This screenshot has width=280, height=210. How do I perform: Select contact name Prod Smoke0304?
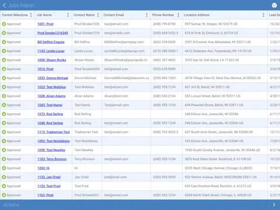[87, 69]
